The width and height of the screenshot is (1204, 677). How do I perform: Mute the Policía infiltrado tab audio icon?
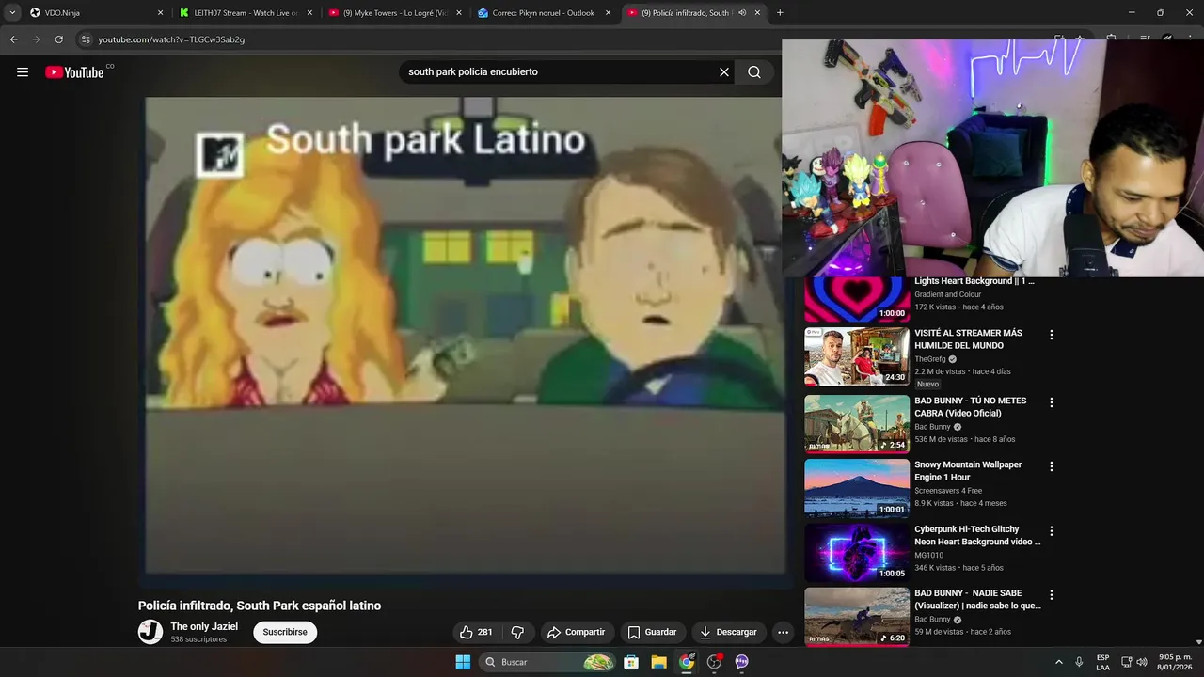pos(742,13)
